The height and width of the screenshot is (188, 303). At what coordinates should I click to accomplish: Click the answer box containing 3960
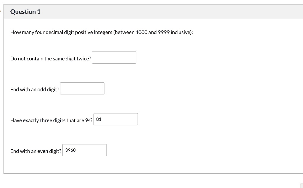pos(84,150)
